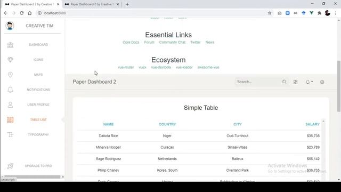Click the Oud-Turnhout city cell

click(238, 136)
